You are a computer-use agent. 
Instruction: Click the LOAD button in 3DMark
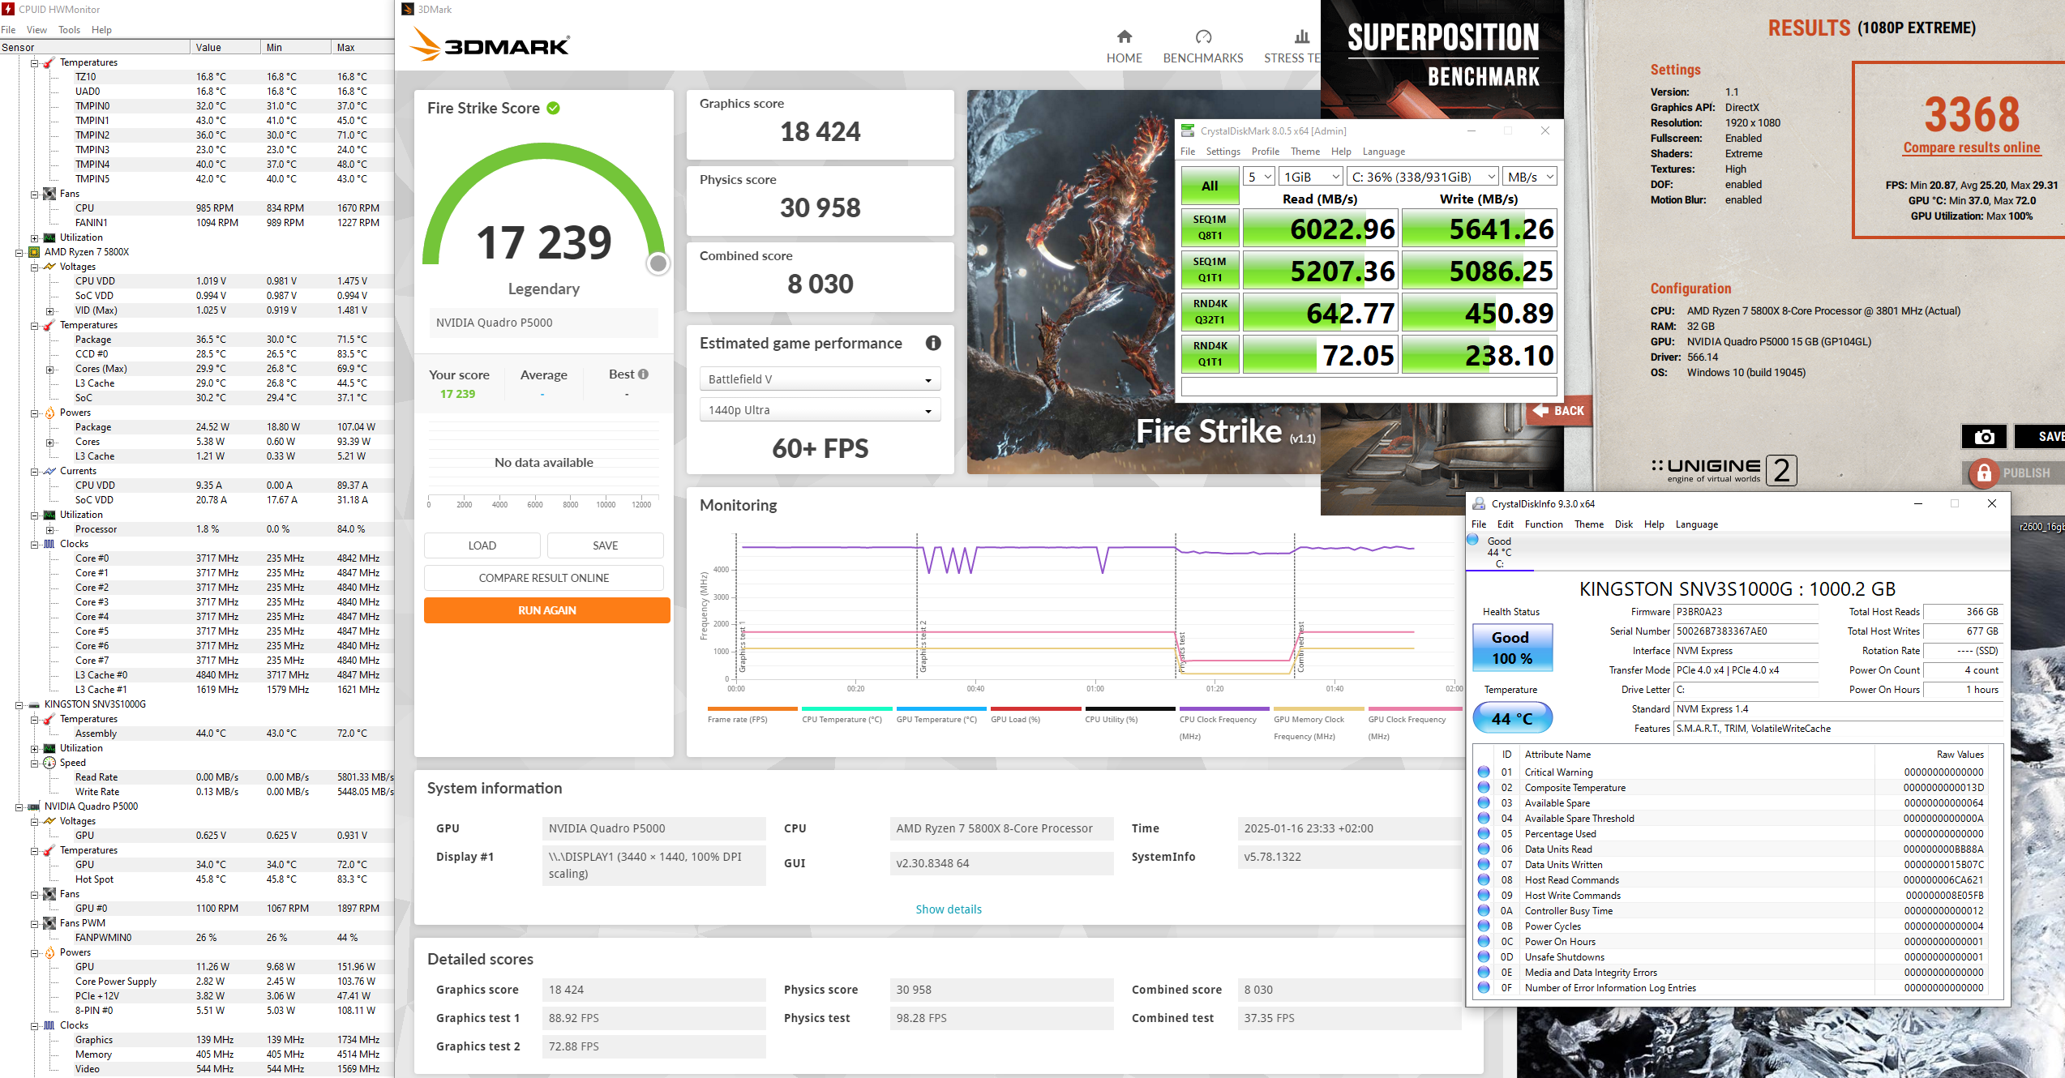pyautogui.click(x=482, y=545)
